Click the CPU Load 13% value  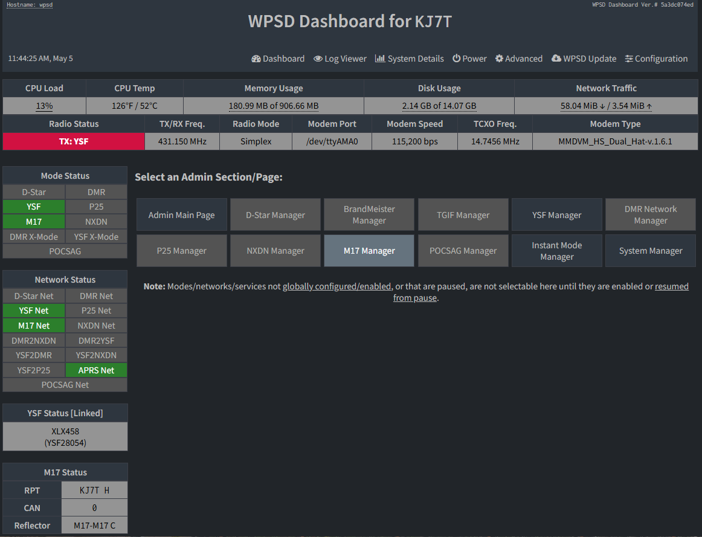point(44,106)
